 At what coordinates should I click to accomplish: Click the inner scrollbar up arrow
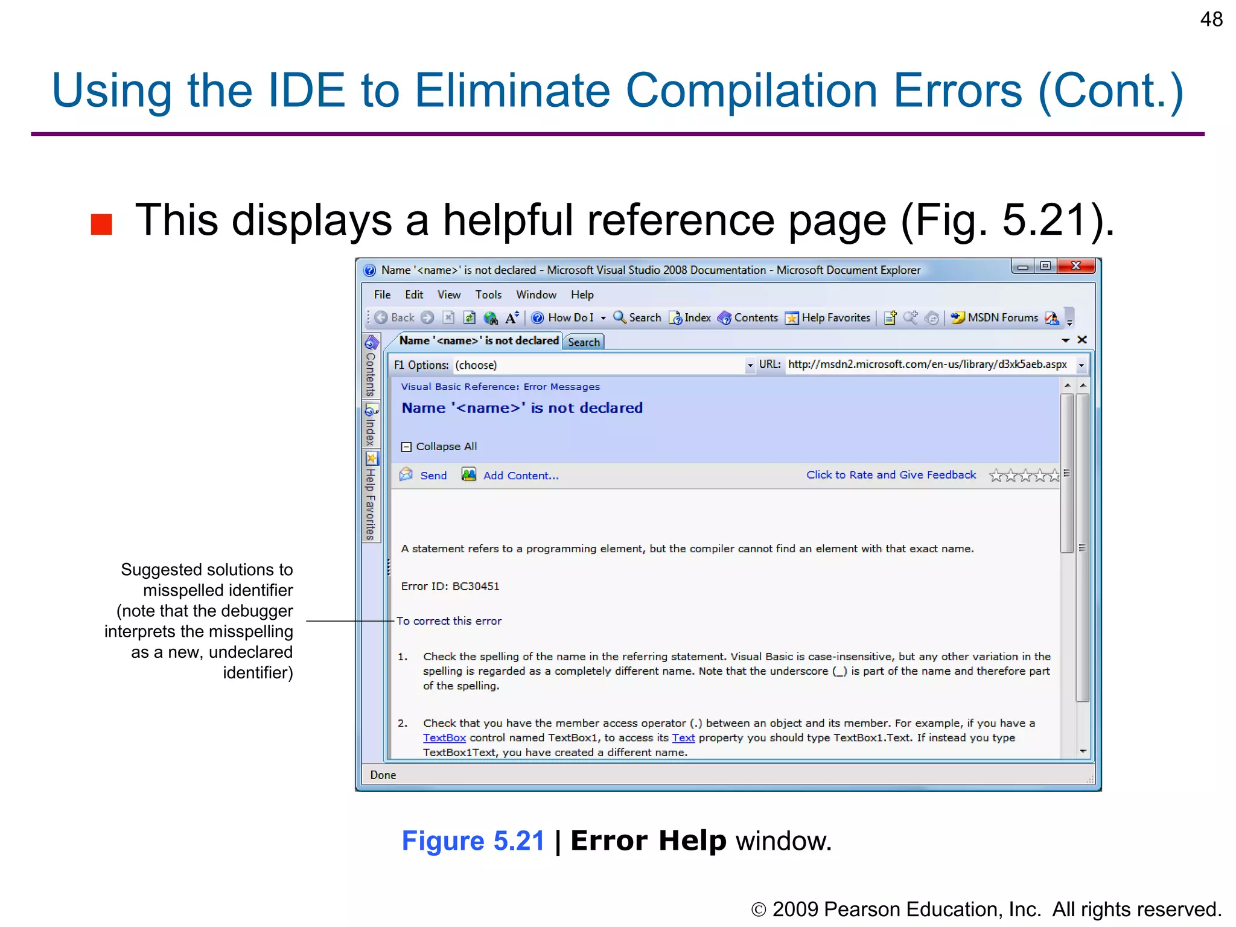pyautogui.click(x=1067, y=385)
